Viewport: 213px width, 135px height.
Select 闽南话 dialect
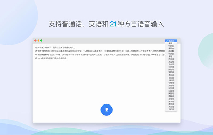coord(171,70)
